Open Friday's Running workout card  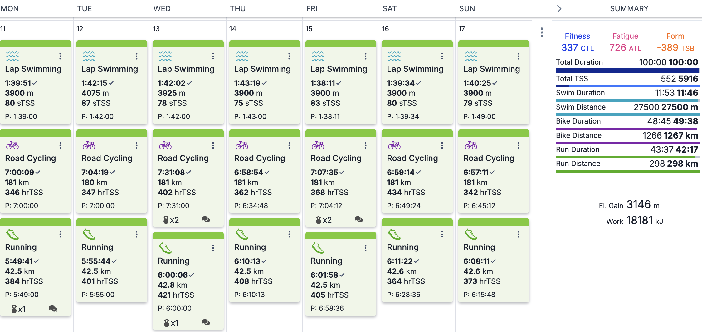click(341, 274)
